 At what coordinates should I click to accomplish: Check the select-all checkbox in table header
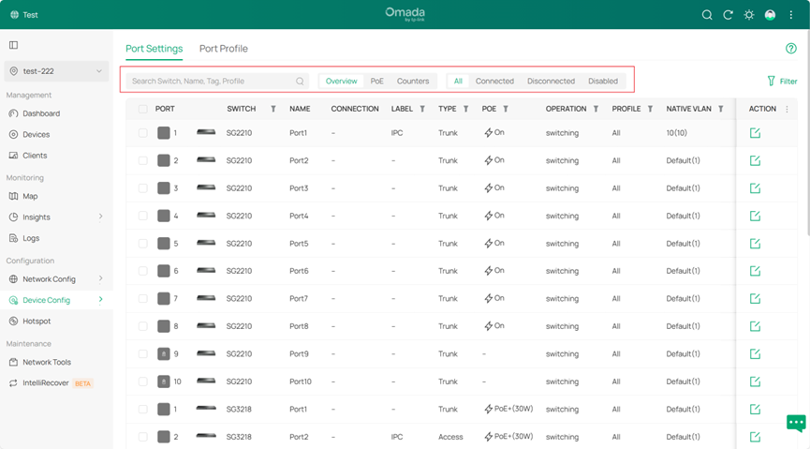pyautogui.click(x=142, y=109)
